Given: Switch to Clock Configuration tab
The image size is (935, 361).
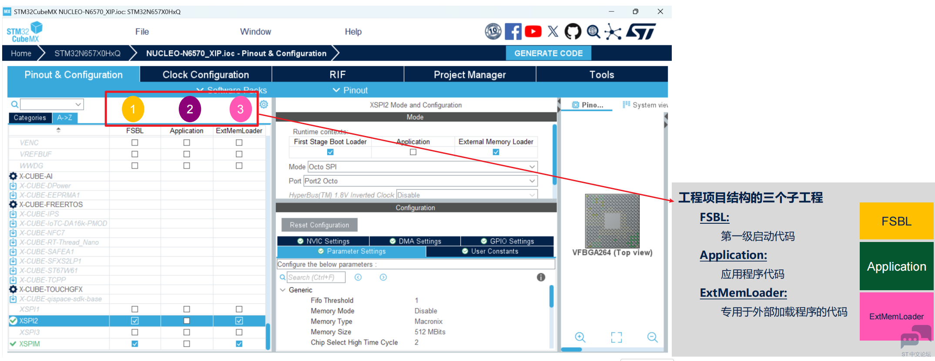Looking at the screenshot, I should (x=205, y=75).
